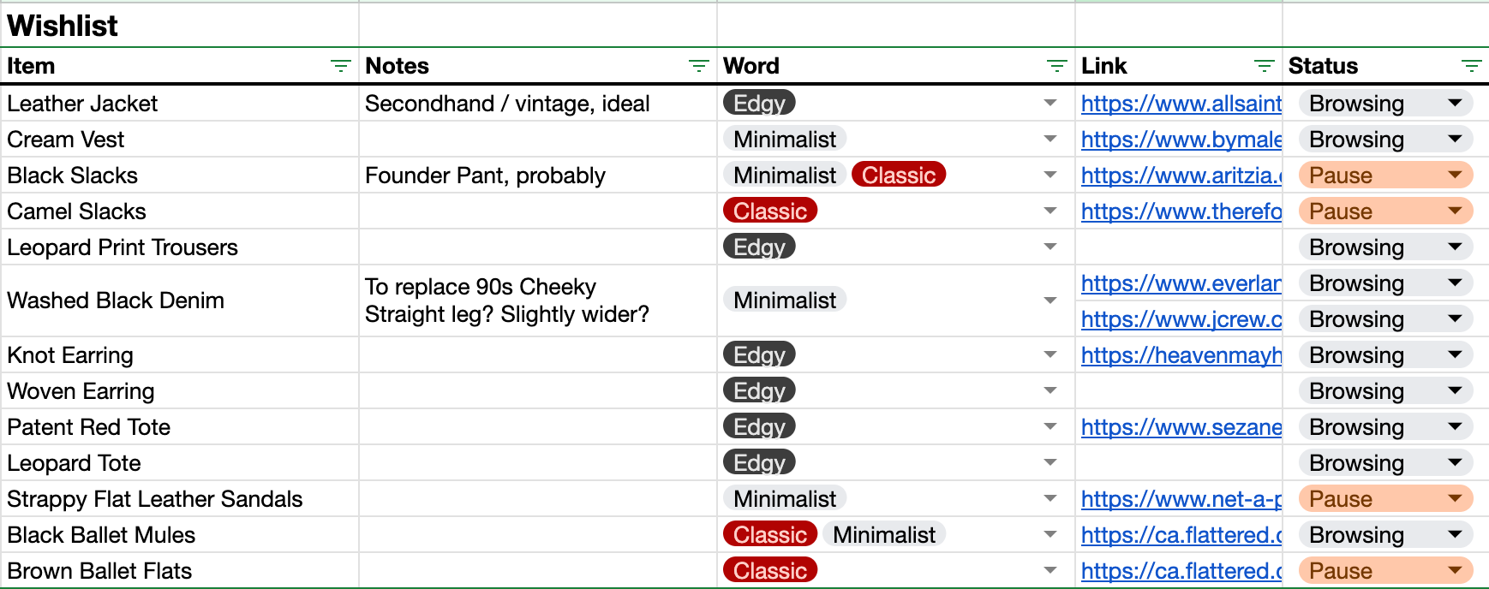Select the Washed Black Denim cell
This screenshot has height=589, width=1489.
(x=179, y=300)
